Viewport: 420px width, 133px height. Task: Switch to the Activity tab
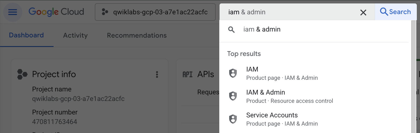pyautogui.click(x=75, y=35)
